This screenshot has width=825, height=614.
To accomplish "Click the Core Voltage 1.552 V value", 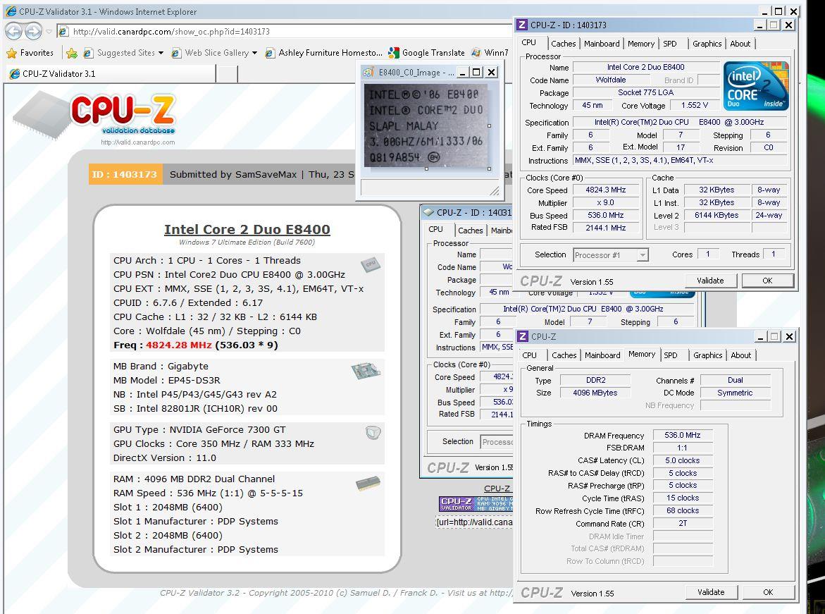I will tap(694, 105).
